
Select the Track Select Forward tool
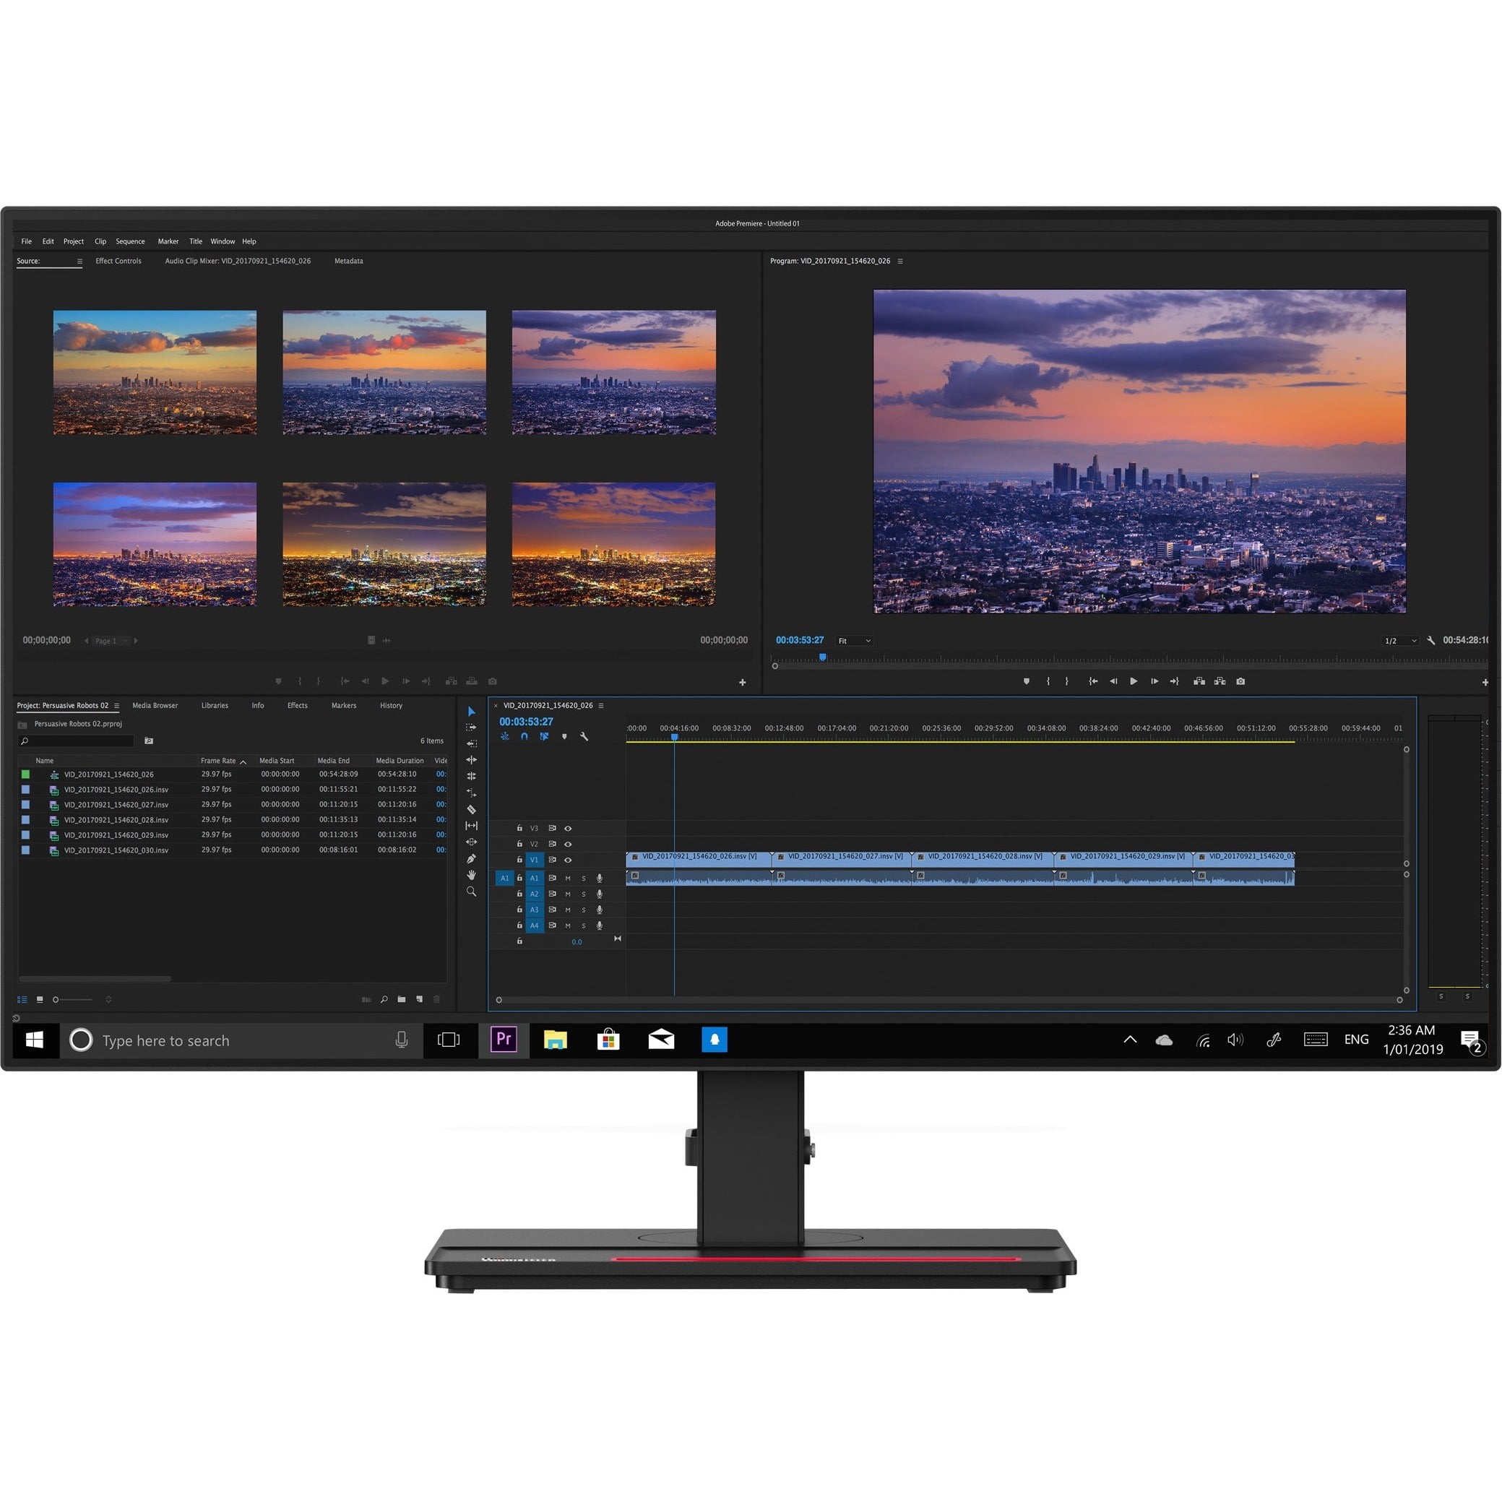[x=470, y=728]
